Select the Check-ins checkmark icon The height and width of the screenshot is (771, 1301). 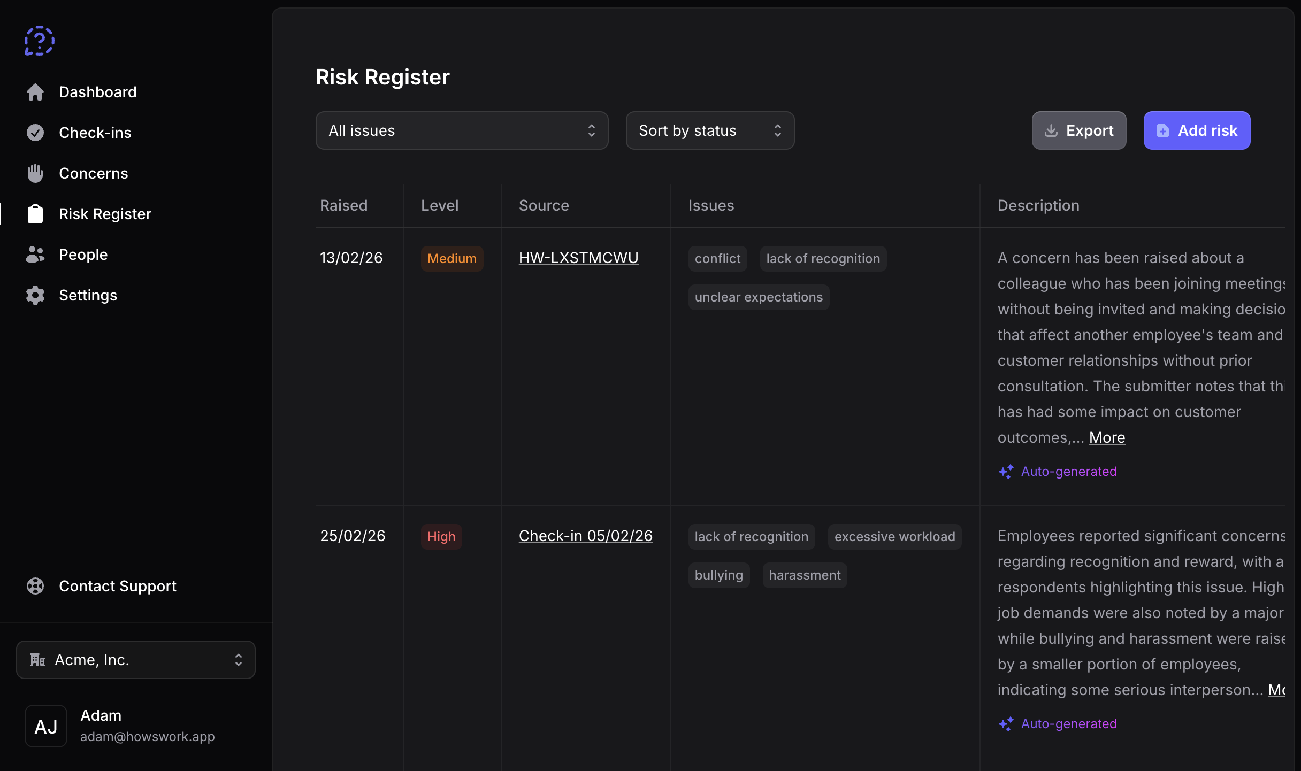[35, 132]
